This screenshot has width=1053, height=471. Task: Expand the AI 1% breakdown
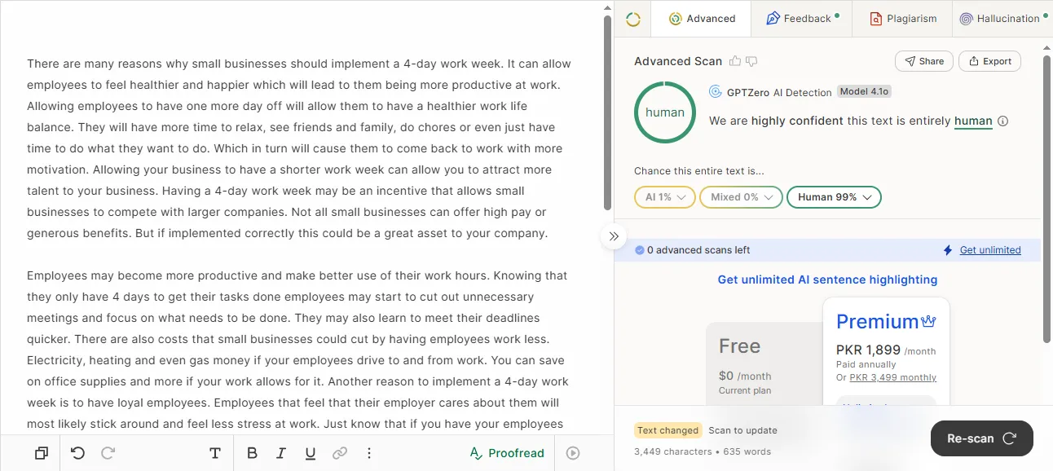[x=665, y=197]
